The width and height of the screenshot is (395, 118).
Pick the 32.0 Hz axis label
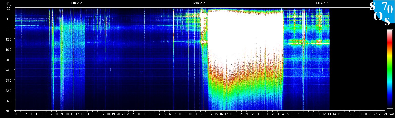[9, 90]
